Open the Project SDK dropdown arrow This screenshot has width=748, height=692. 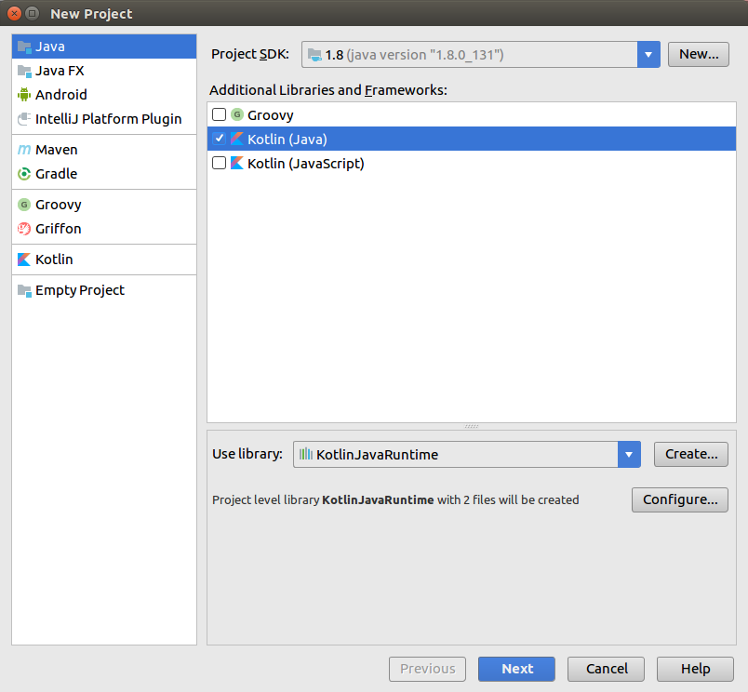tap(648, 55)
